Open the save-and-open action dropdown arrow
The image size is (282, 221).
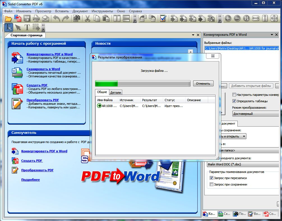pyautogui.click(x=244, y=136)
